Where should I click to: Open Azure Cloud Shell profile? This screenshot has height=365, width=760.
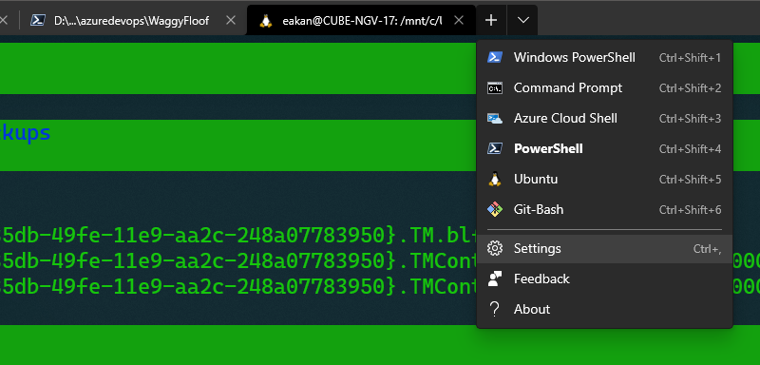click(604, 119)
